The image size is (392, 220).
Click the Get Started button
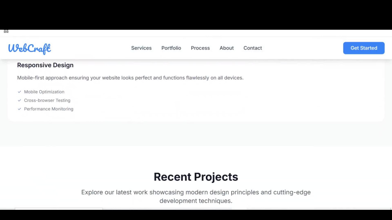[x=364, y=48]
